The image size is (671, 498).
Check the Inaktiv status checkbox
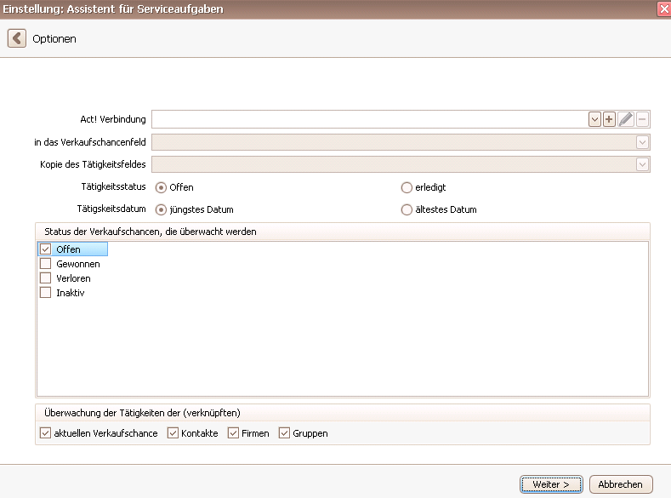tap(45, 293)
